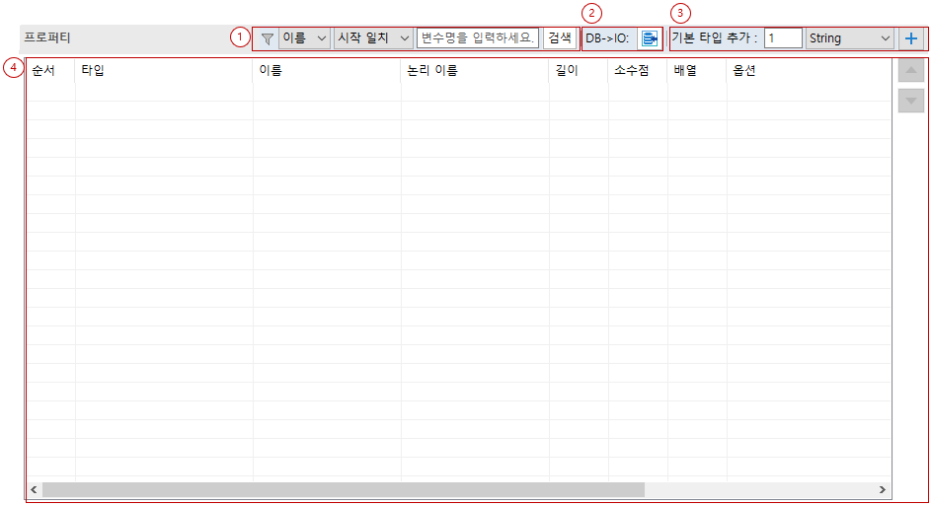Click the horizontal scrollbar right arrow

click(882, 489)
